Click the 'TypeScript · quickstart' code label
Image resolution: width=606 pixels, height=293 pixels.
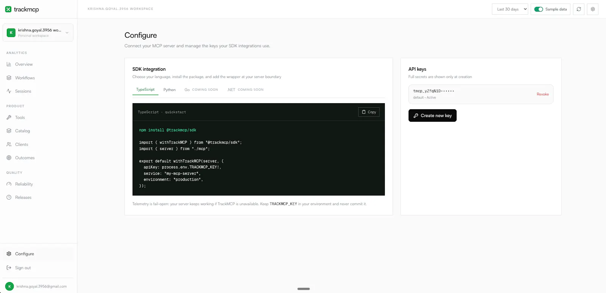click(x=162, y=112)
